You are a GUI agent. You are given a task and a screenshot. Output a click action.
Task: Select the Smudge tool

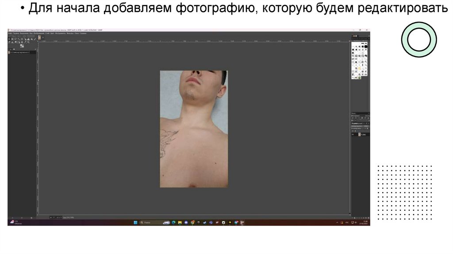[15, 42]
